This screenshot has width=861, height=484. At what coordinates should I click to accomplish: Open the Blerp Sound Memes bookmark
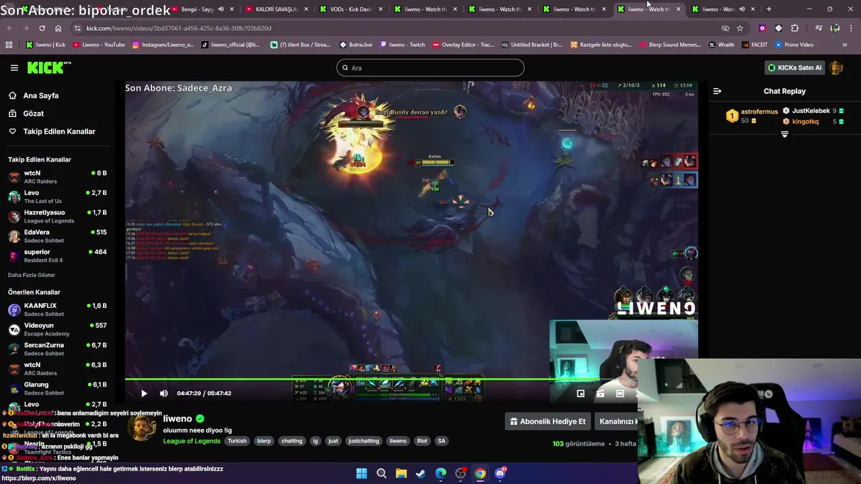point(670,44)
